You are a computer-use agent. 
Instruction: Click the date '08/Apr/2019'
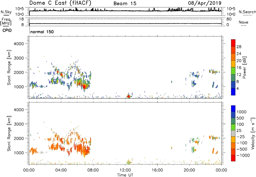point(205,3)
